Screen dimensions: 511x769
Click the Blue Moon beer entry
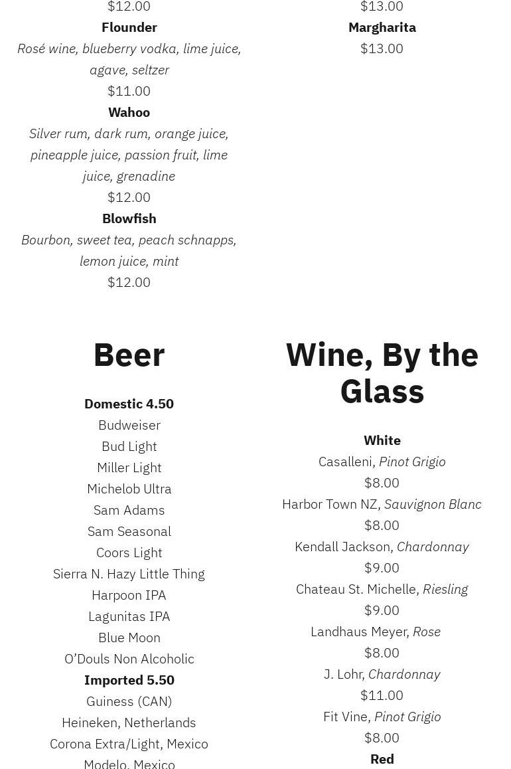pyautogui.click(x=129, y=638)
